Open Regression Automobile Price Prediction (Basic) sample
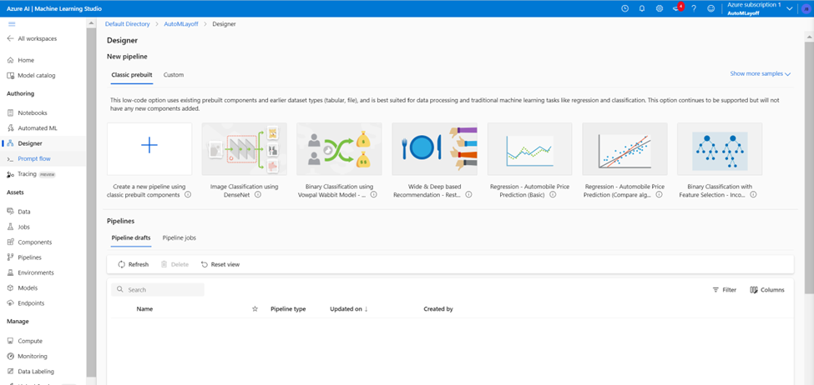 [x=529, y=149]
